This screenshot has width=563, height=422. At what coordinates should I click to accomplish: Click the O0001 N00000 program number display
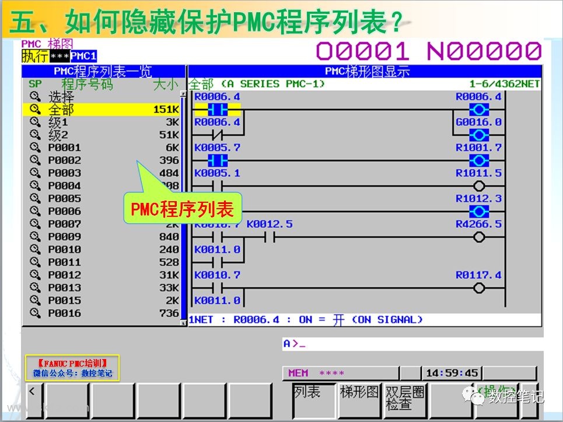tap(429, 51)
